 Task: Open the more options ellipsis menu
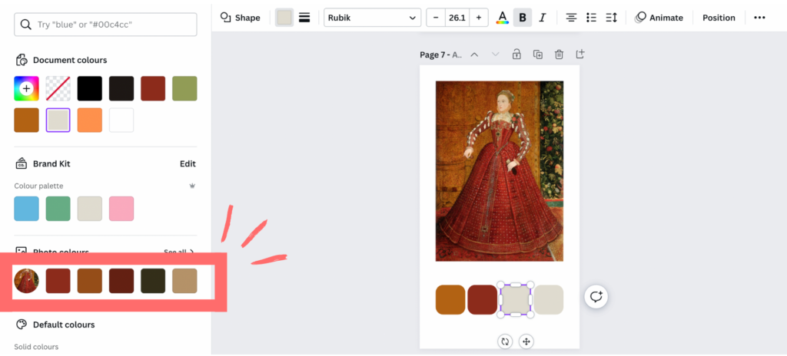(759, 18)
